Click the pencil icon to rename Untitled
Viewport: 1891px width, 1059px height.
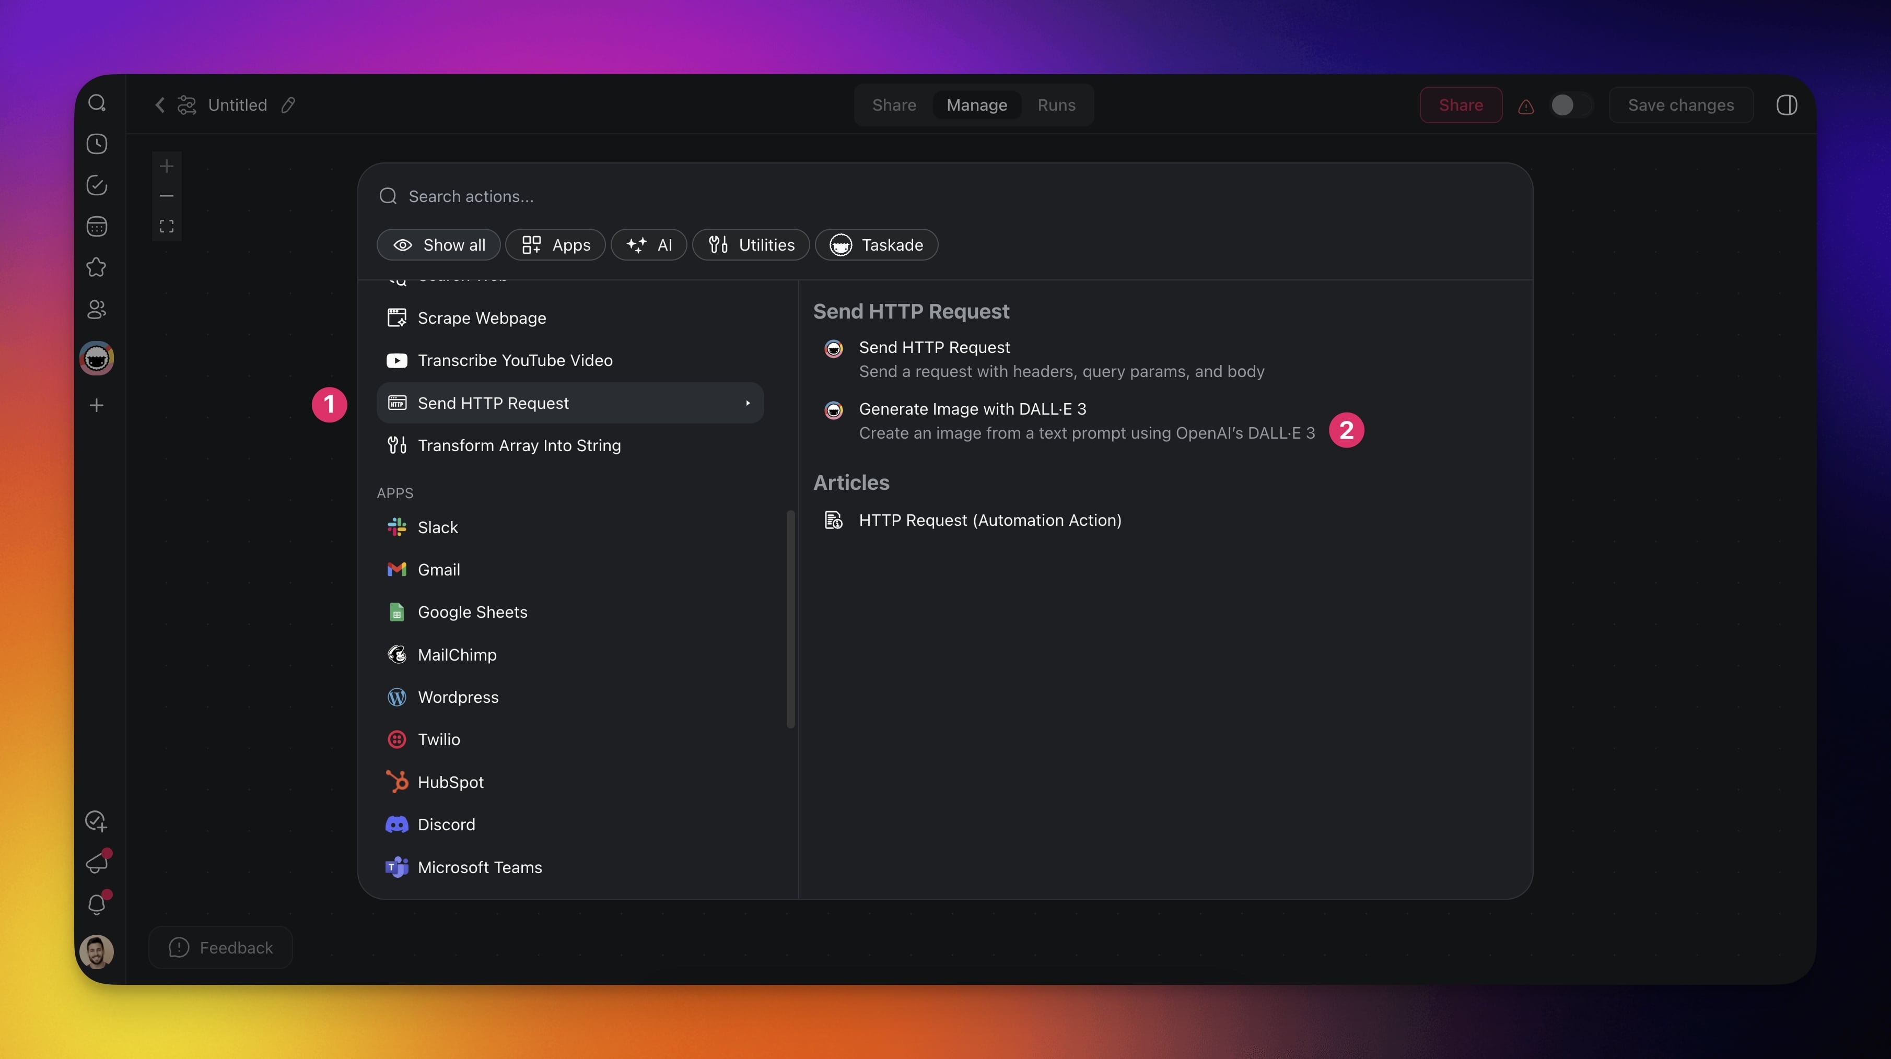tap(288, 105)
